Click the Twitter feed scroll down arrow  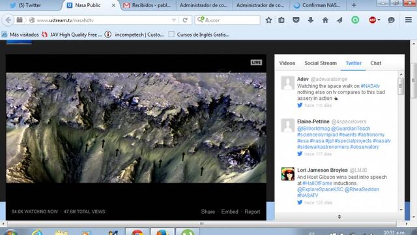click(x=401, y=210)
